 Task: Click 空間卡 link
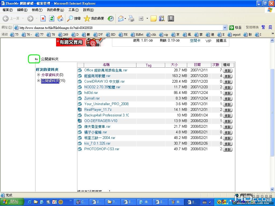pyautogui.click(x=195, y=41)
